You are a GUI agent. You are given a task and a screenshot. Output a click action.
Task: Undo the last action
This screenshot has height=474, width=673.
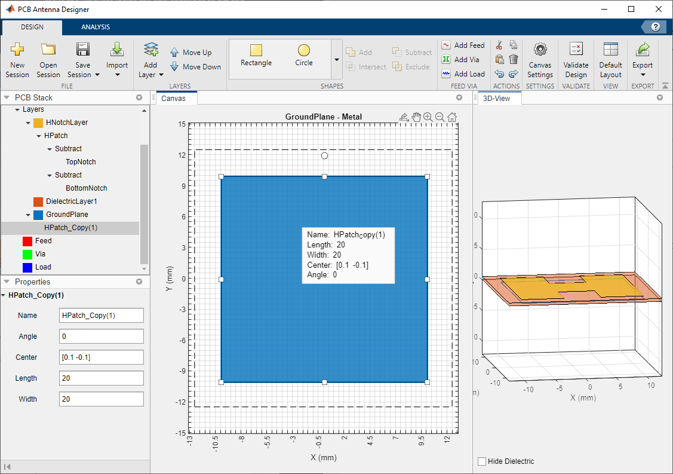tap(499, 74)
